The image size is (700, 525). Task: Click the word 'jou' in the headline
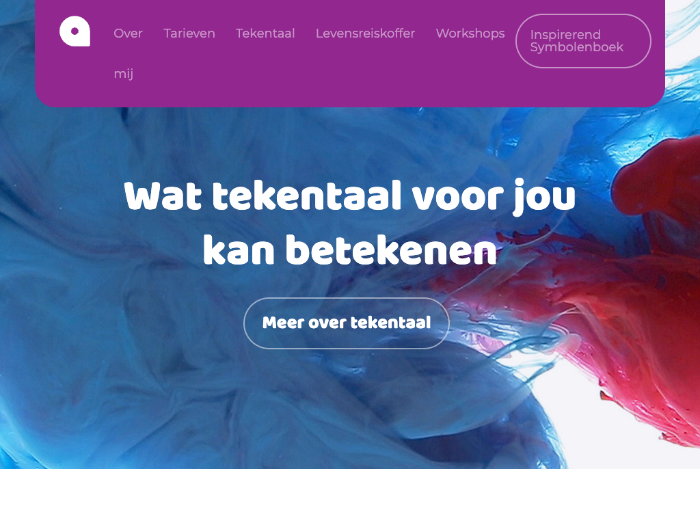point(544,196)
